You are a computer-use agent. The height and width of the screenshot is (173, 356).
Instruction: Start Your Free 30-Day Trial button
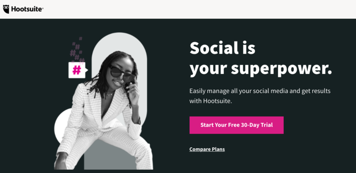(x=237, y=125)
